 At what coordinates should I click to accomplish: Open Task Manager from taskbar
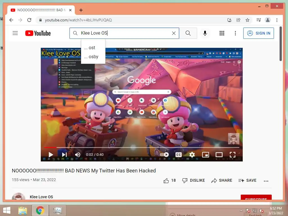pyautogui.click(x=57, y=210)
